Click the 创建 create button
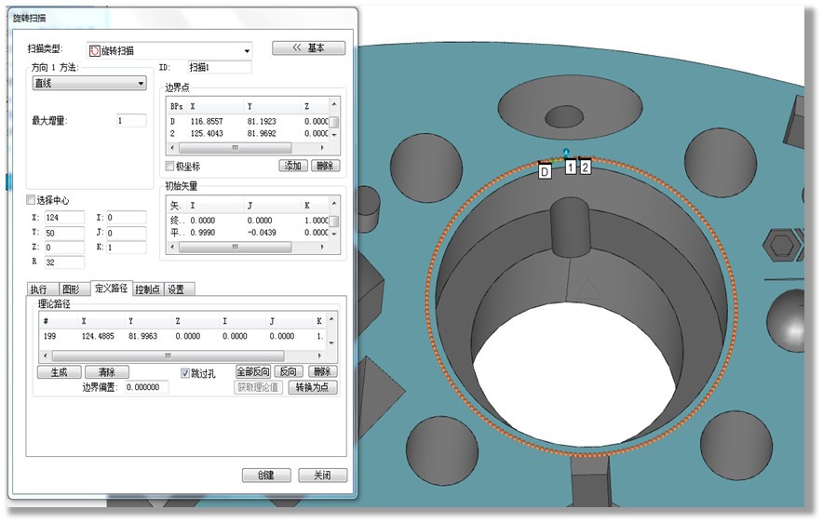823x523 pixels. [x=265, y=476]
